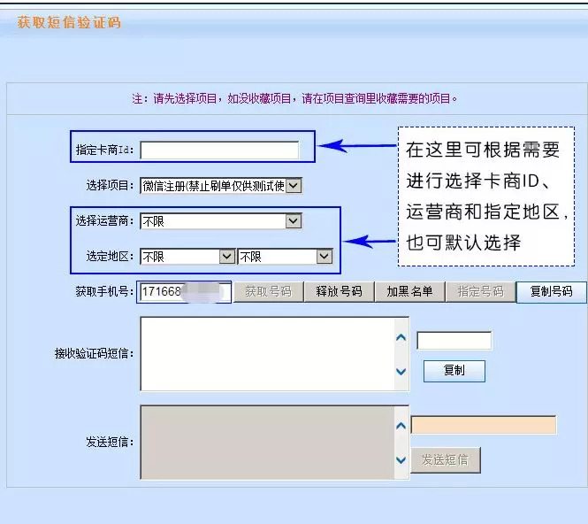Click the 获取手机号 phone number field
Image resolution: width=588 pixels, height=524 pixels.
(184, 292)
